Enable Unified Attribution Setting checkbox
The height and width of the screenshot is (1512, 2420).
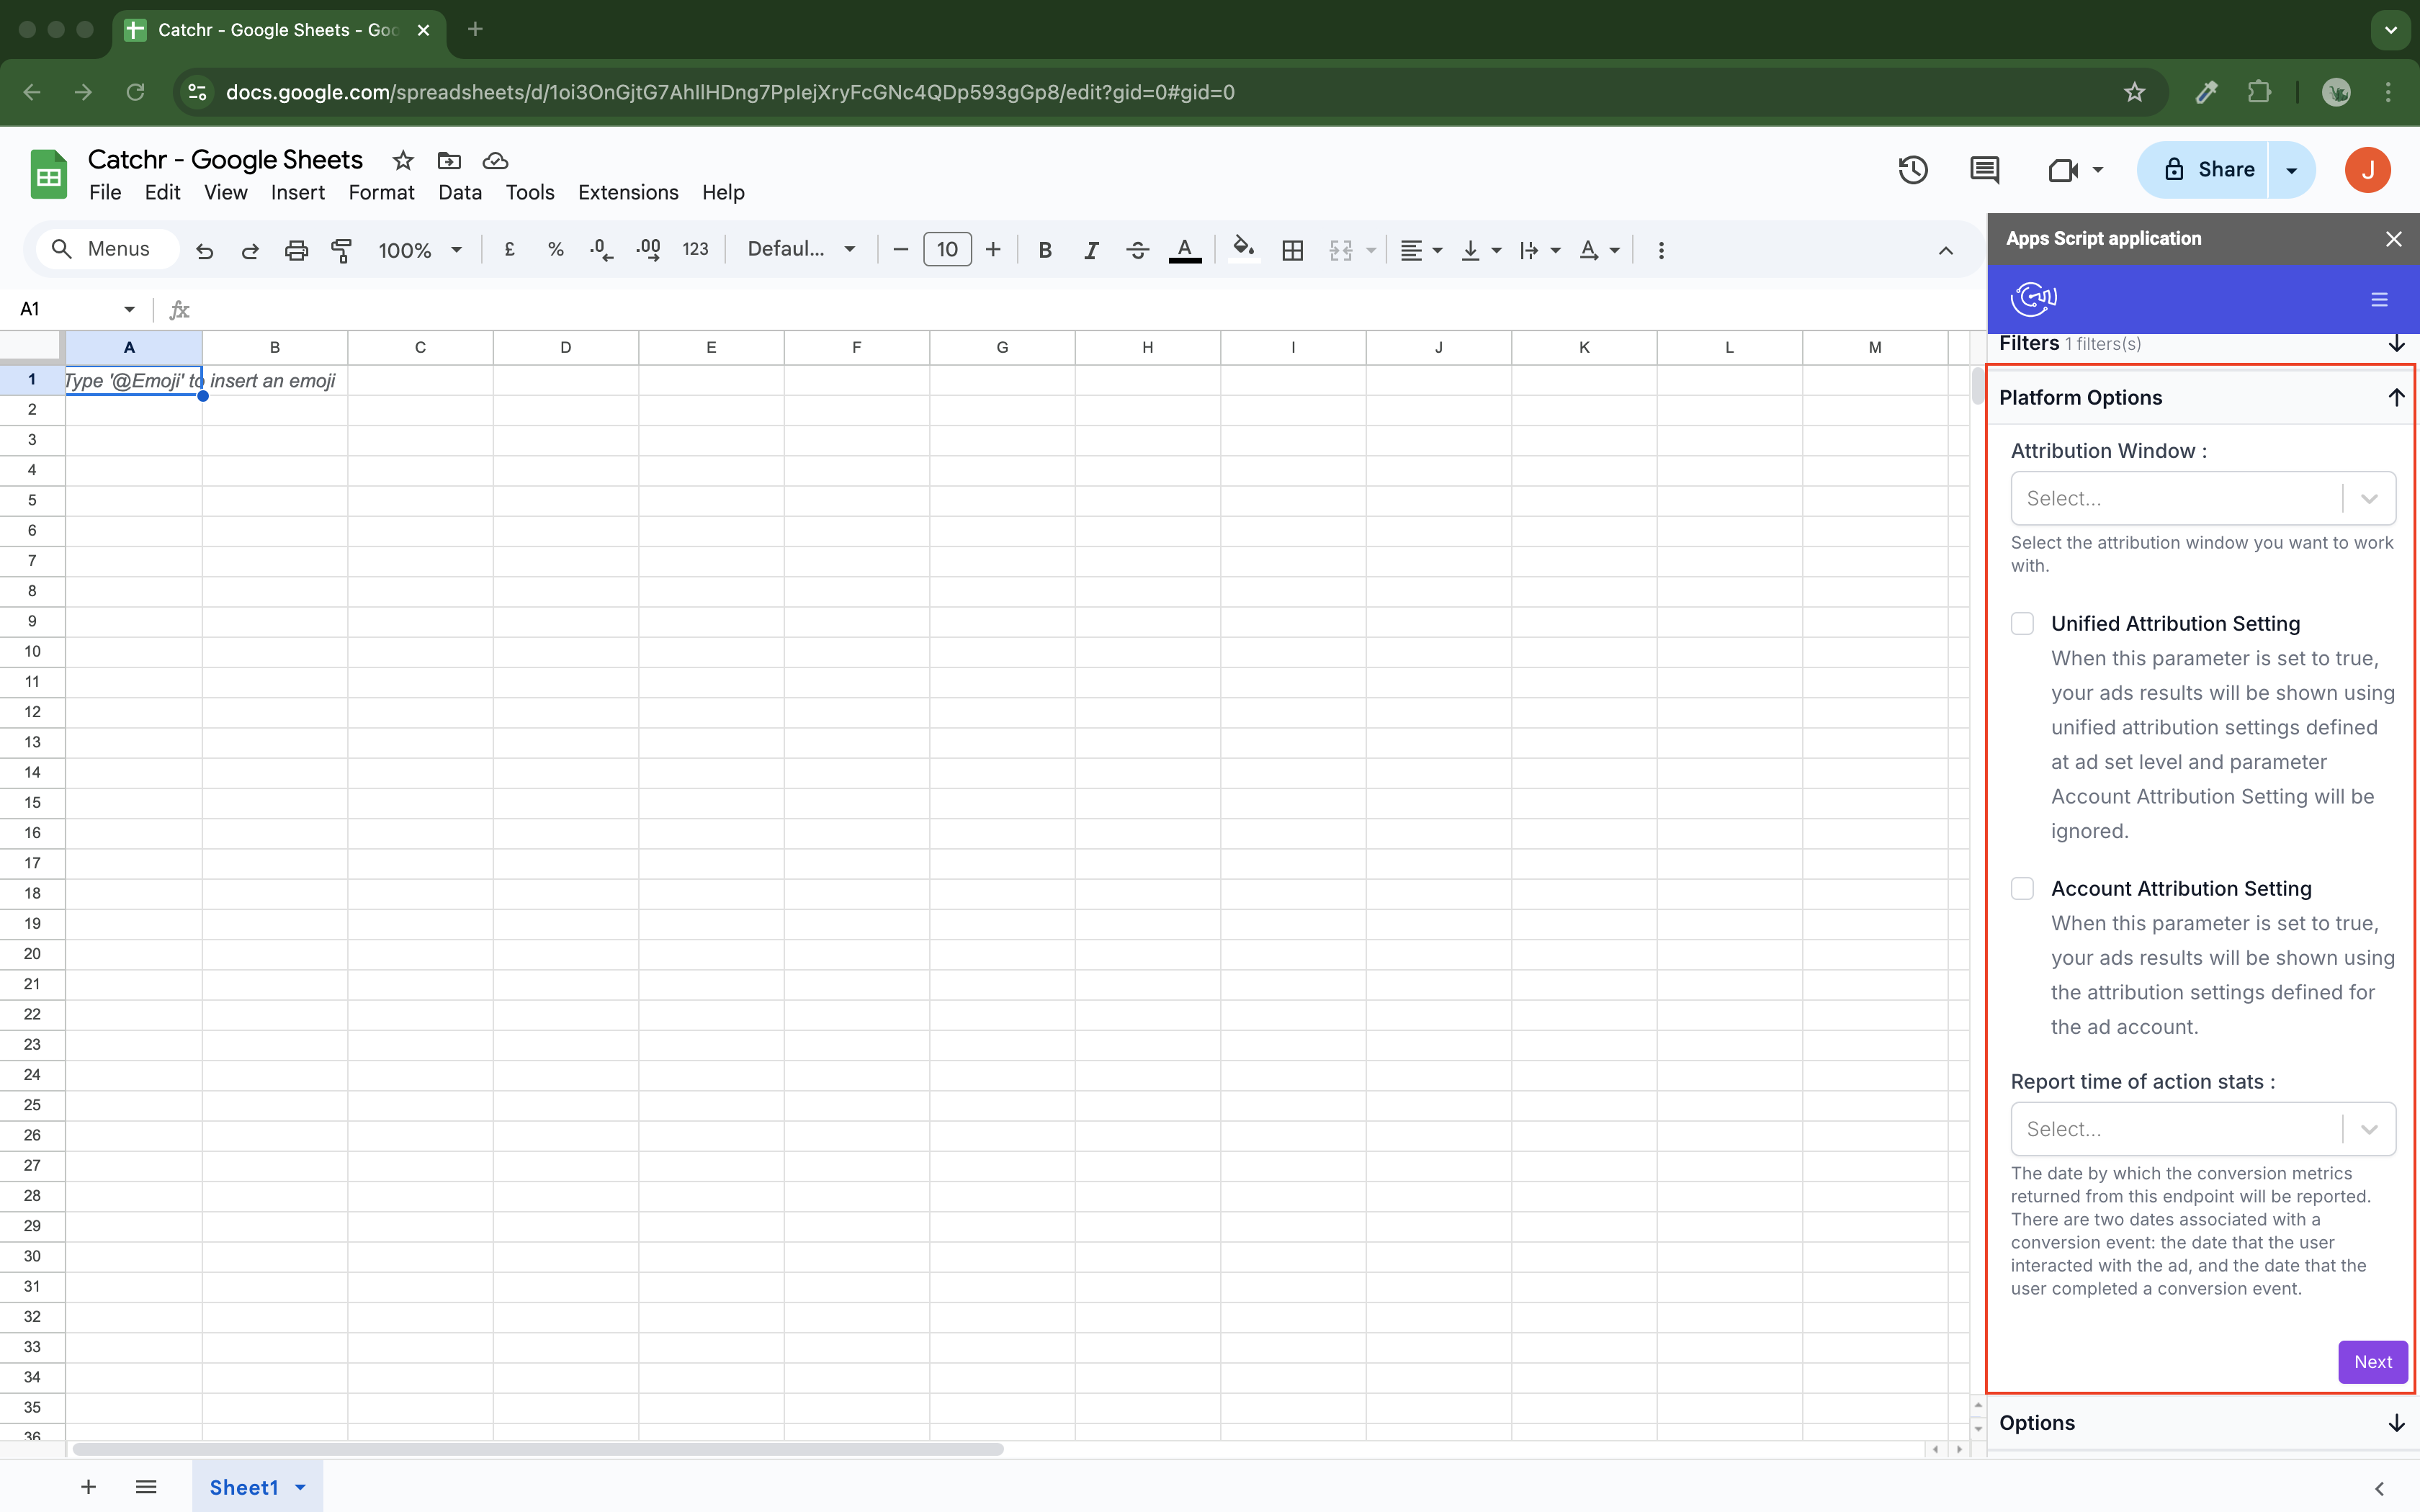click(2022, 624)
